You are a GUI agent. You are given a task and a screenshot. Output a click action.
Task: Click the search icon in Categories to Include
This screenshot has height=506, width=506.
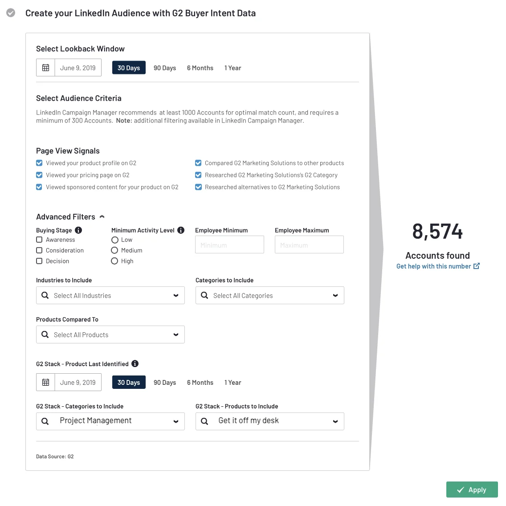[204, 295]
